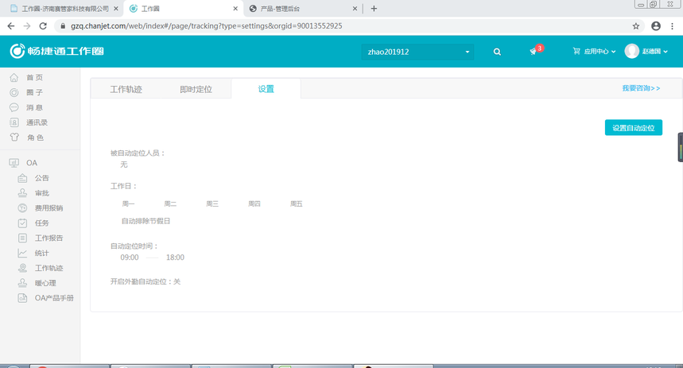The image size is (683, 368).
Task: Switch to the 工作轨迹 tab
Action: (x=126, y=89)
